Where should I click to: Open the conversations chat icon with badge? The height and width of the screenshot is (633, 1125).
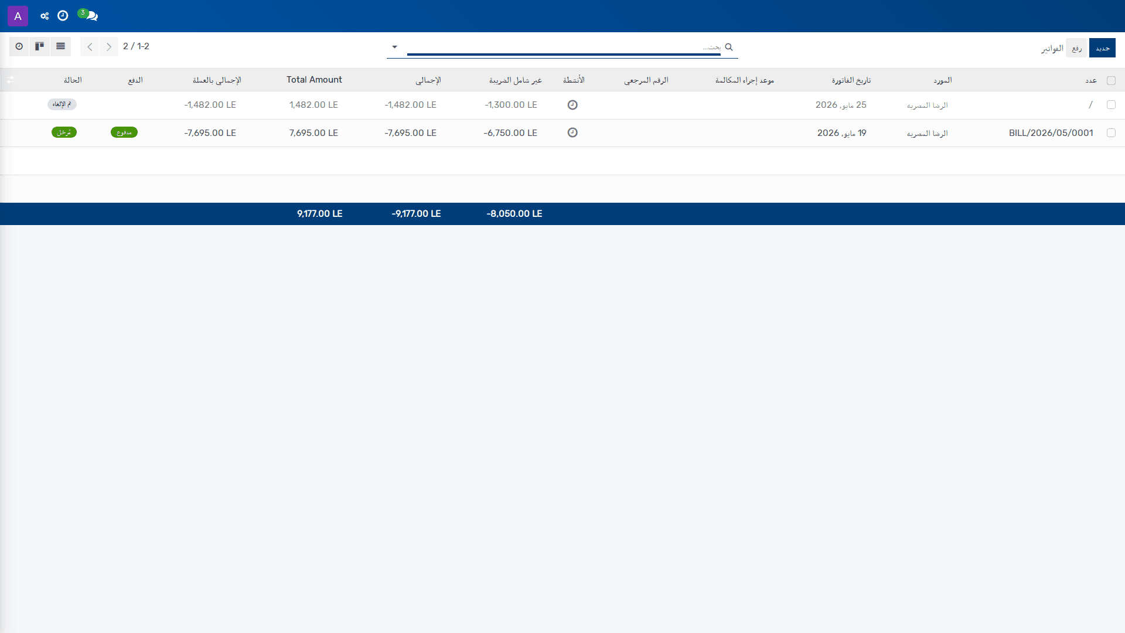click(88, 15)
